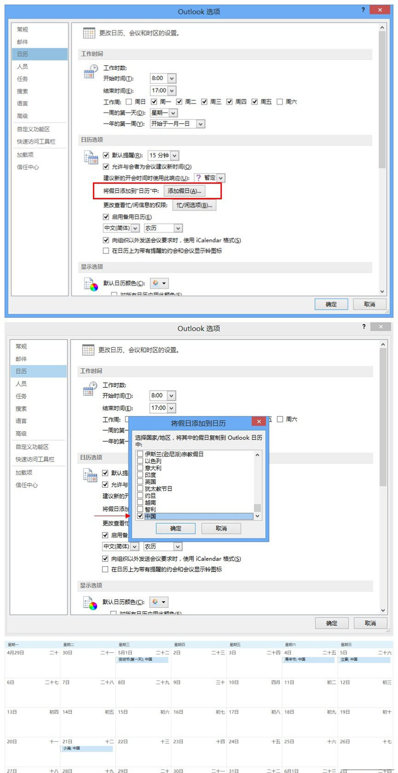
Task: Check the 英国 holiday checkbox
Action: (140, 481)
